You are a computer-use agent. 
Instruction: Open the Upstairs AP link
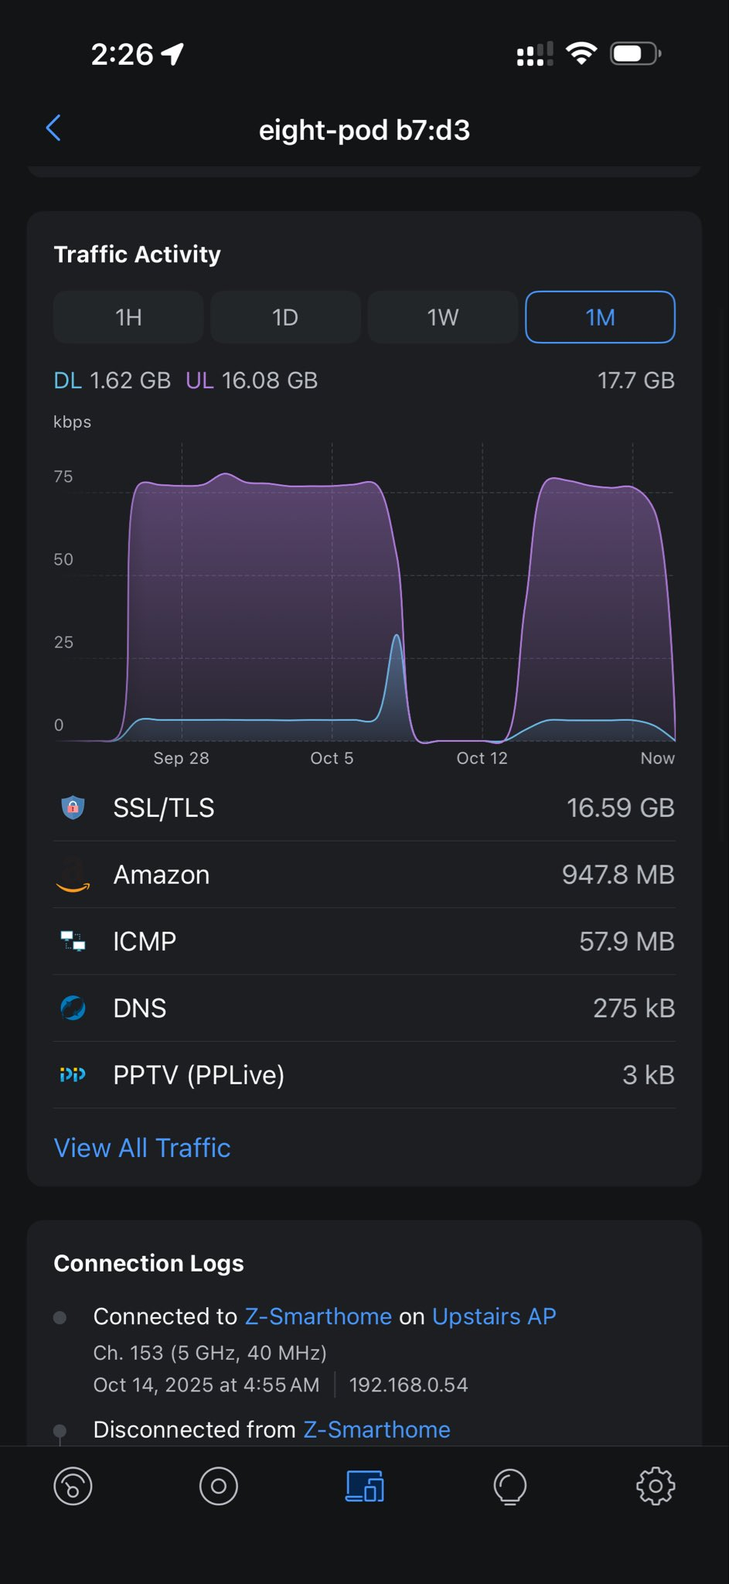pyautogui.click(x=494, y=1316)
